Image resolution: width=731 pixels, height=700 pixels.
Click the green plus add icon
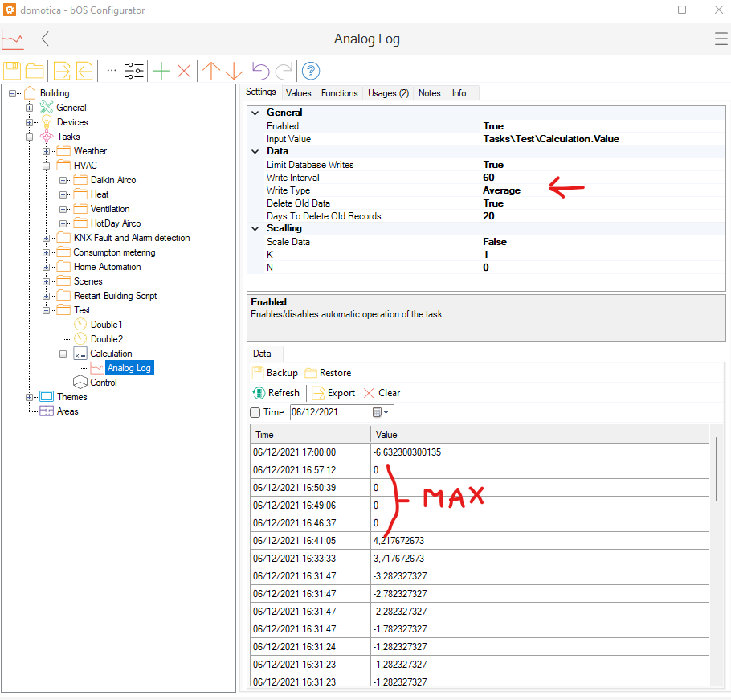pos(161,71)
